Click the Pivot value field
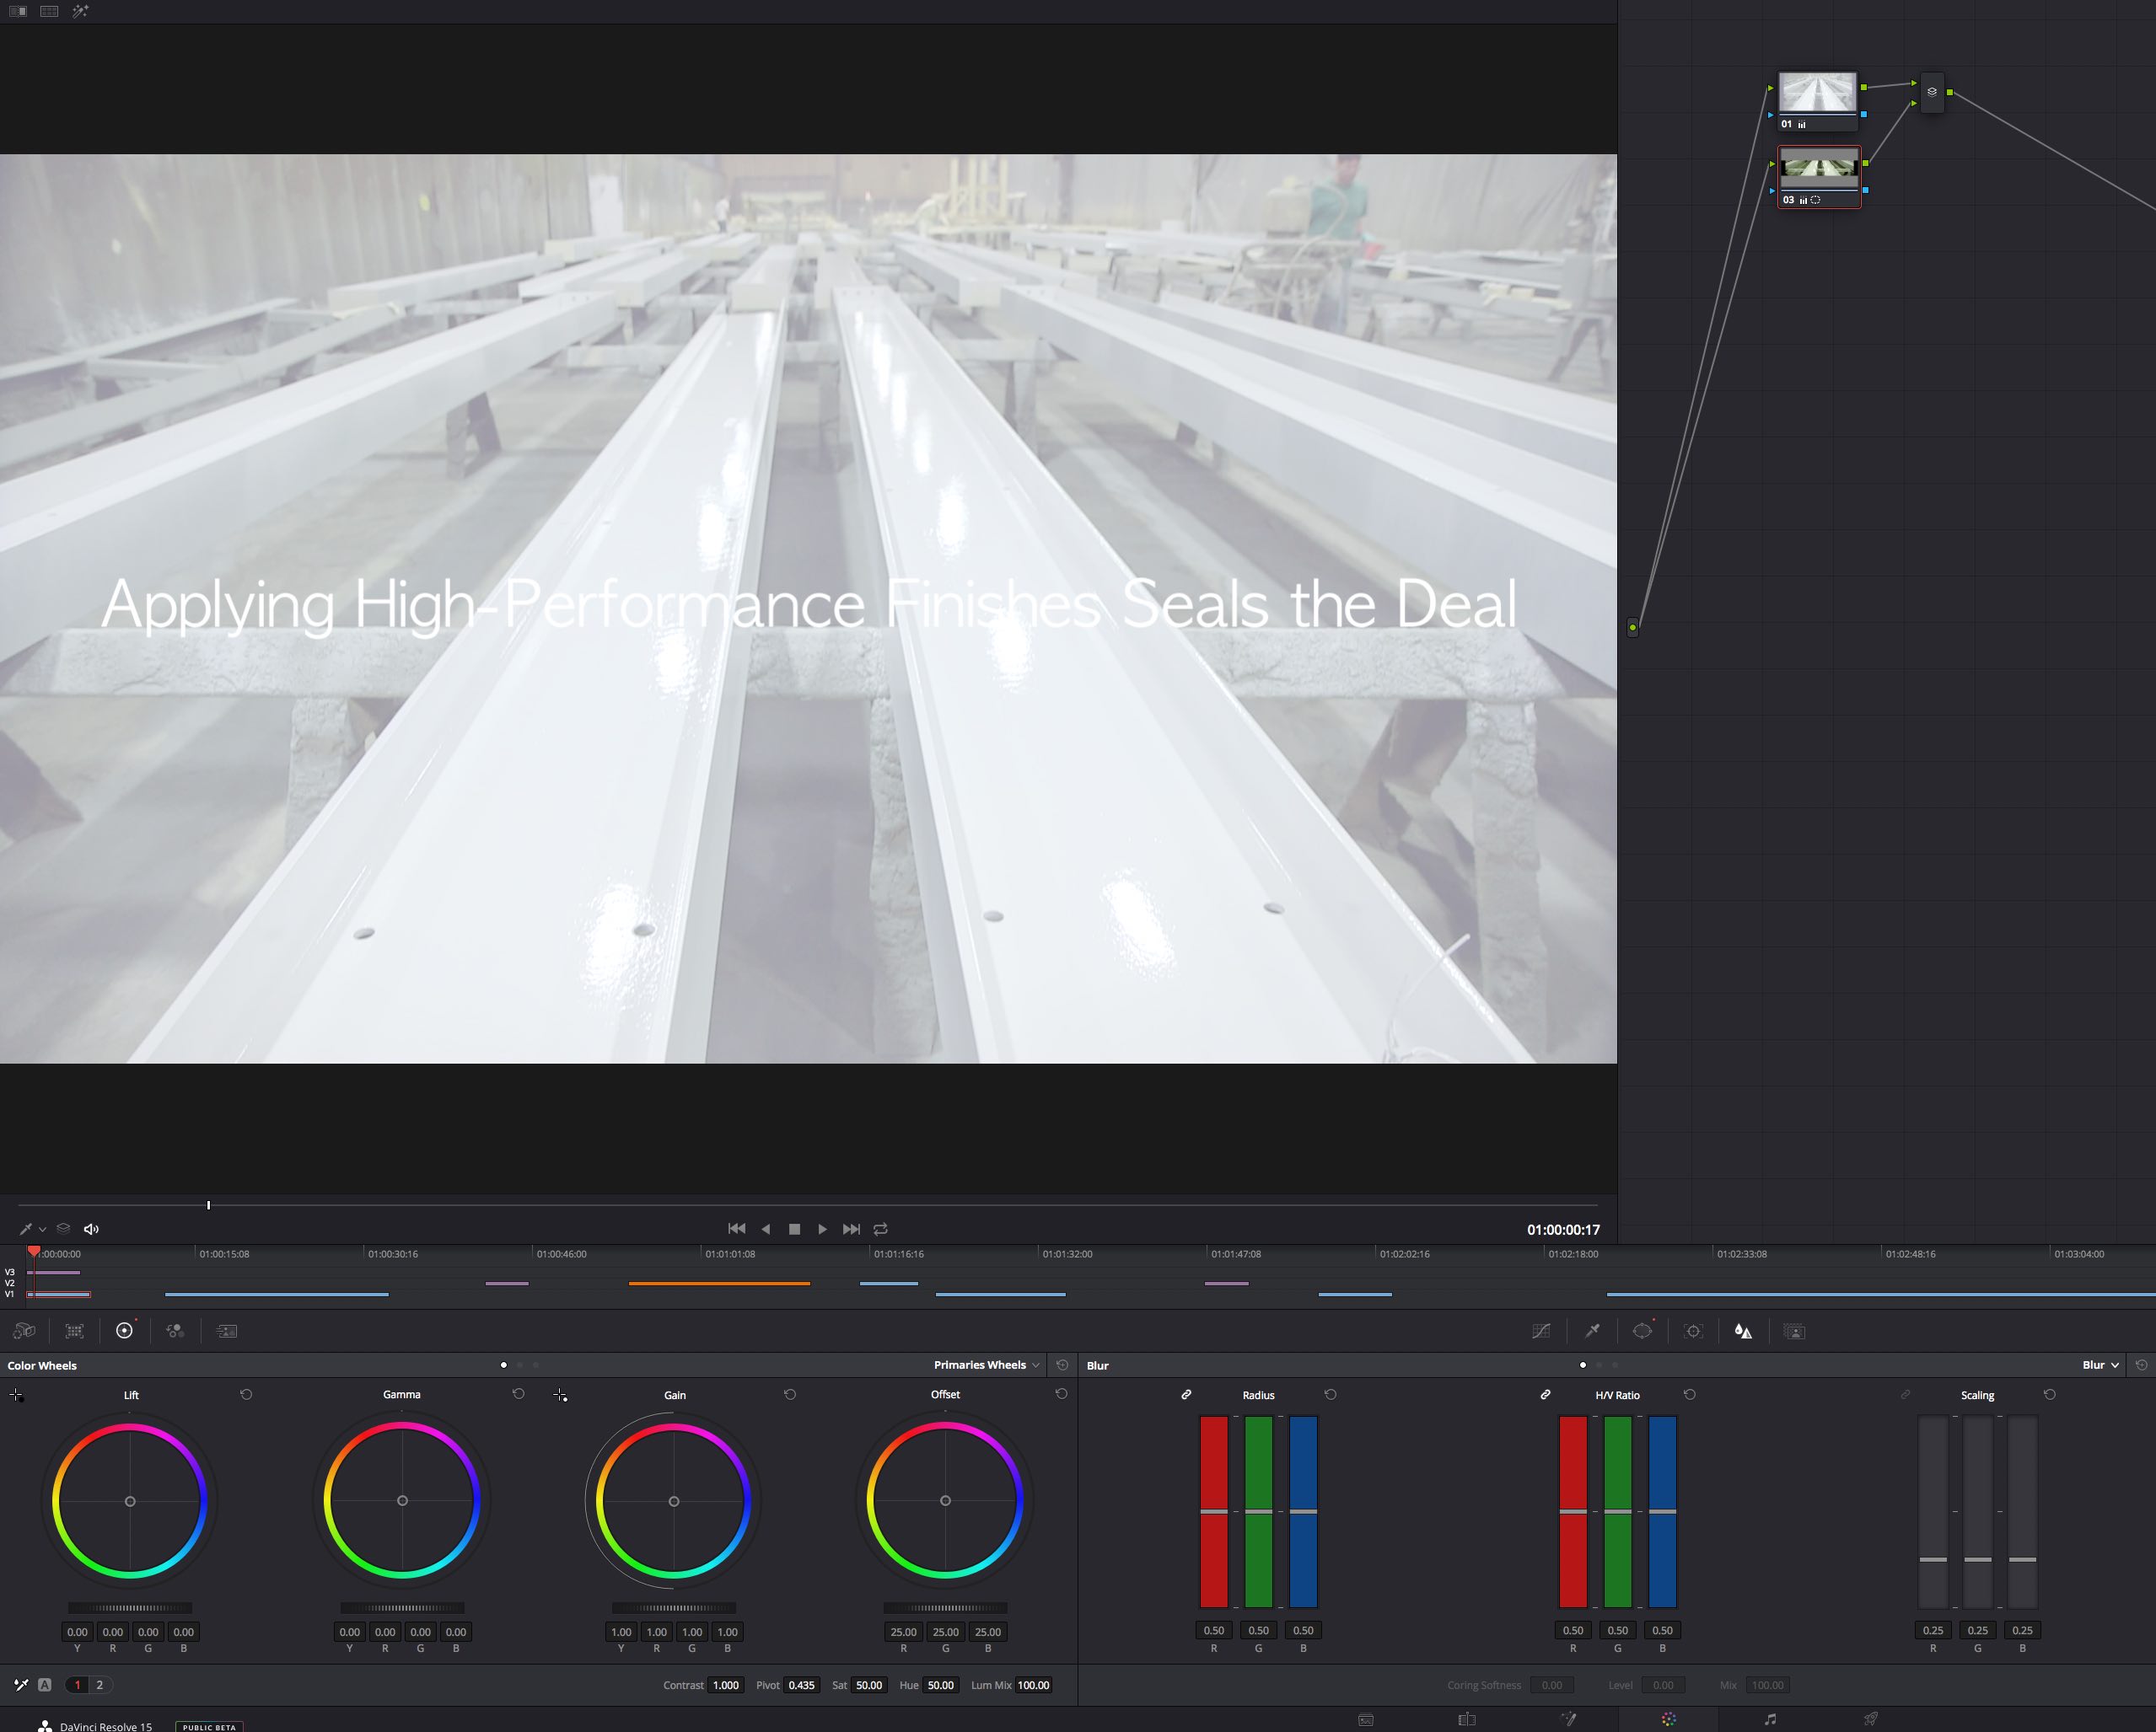 point(801,1685)
